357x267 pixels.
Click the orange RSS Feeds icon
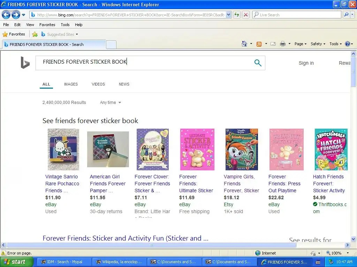coord(259,44)
